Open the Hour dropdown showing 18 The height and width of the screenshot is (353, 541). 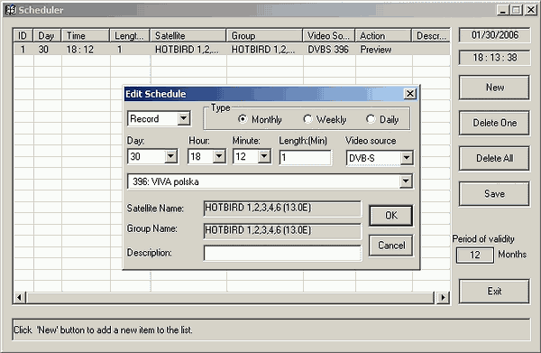click(219, 156)
